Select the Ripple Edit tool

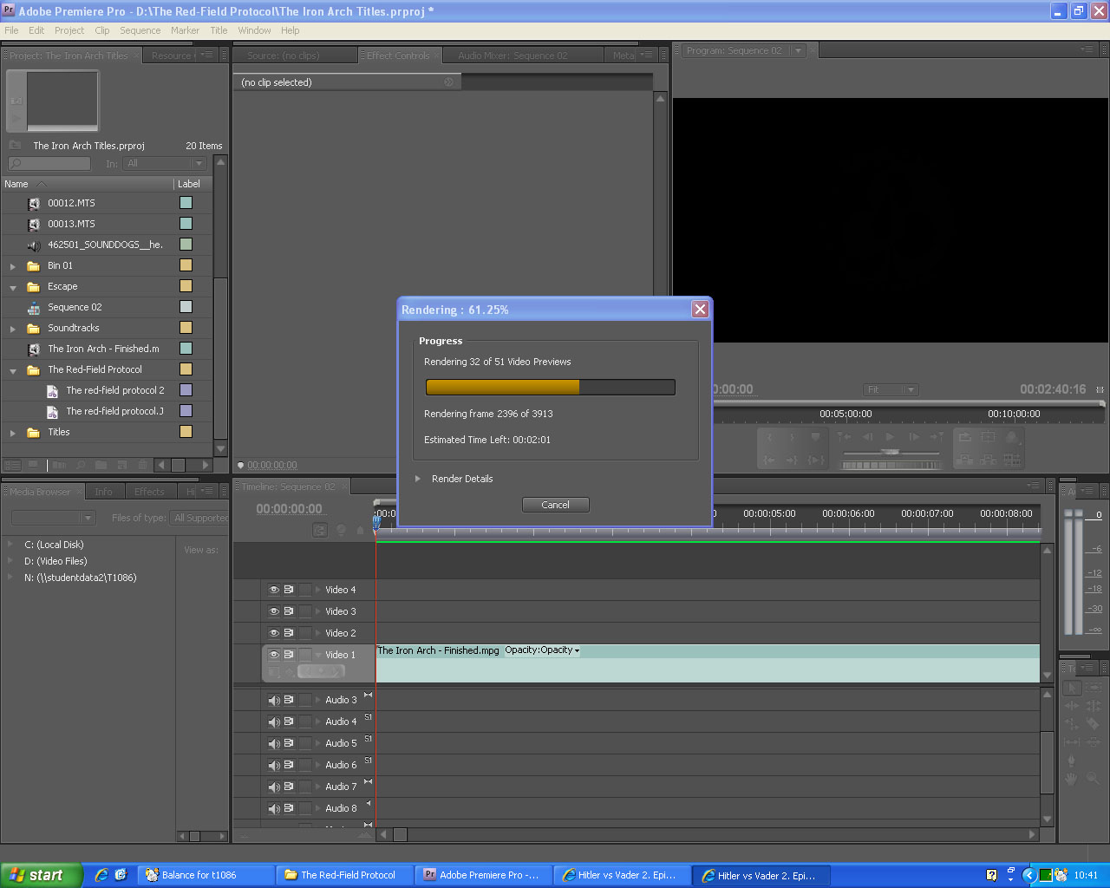coord(1072,706)
